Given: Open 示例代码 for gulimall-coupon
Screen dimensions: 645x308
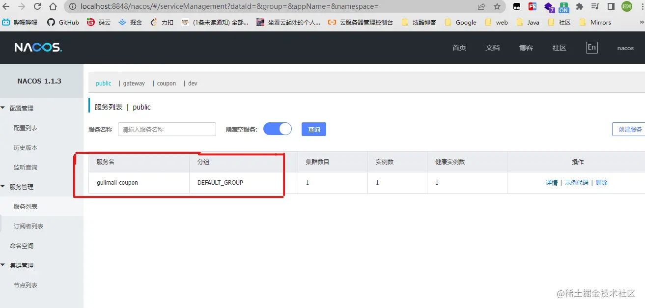Looking at the screenshot, I should 577,182.
